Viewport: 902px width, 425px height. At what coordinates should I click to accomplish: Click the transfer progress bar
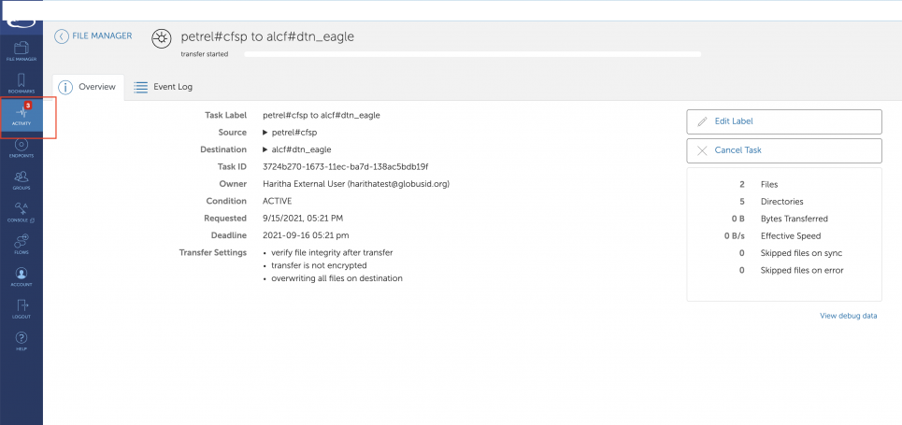pyautogui.click(x=472, y=54)
